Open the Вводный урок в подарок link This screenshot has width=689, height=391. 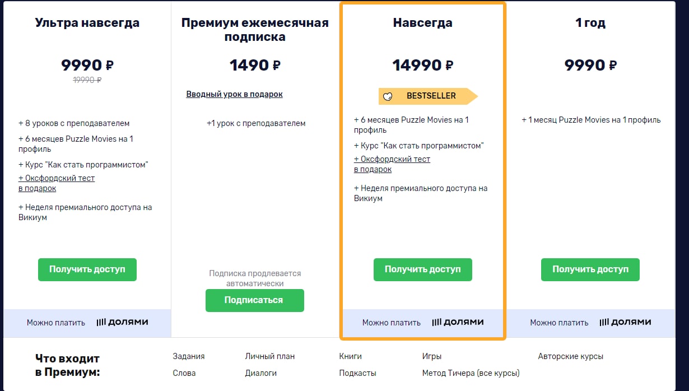tap(235, 94)
